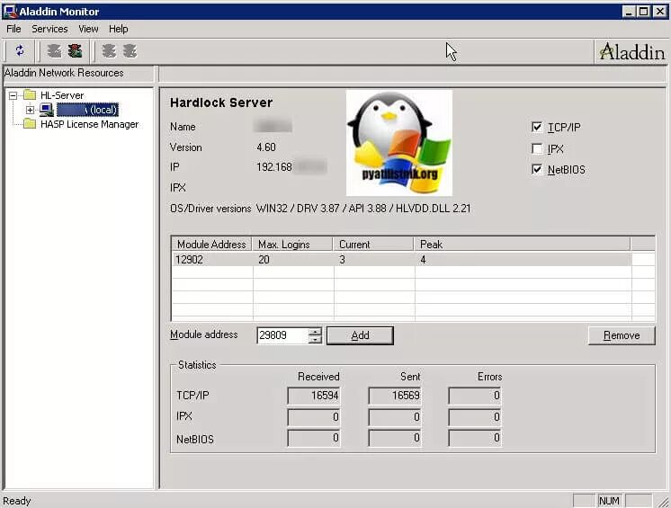Screen dimensions: 671x508
Task: Click the Version value 4.60
Action: (x=265, y=147)
